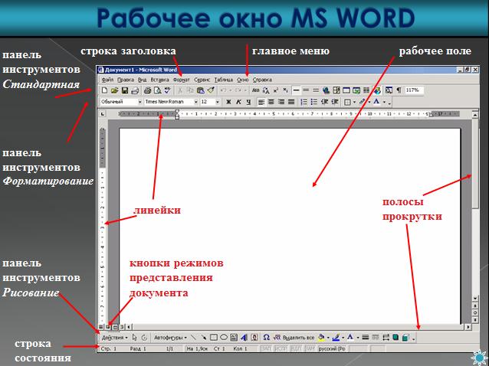Click the font color A on Formatting toolbar
The image size is (489, 366).
click(377, 102)
